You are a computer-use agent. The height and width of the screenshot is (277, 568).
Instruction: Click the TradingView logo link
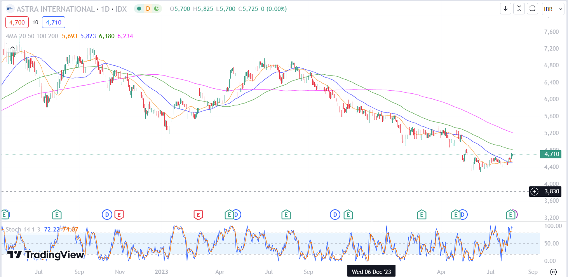point(46,255)
